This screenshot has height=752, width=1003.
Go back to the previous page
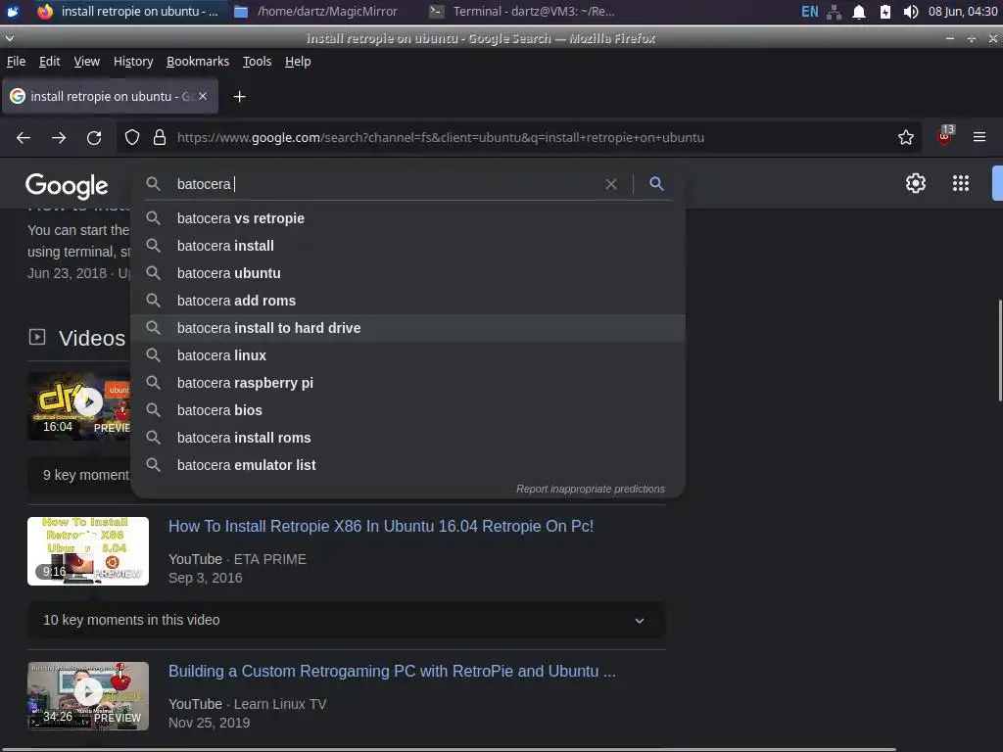(x=24, y=137)
